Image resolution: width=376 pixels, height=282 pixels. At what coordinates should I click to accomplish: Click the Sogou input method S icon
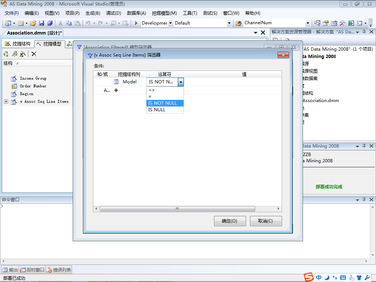pyautogui.click(x=309, y=277)
